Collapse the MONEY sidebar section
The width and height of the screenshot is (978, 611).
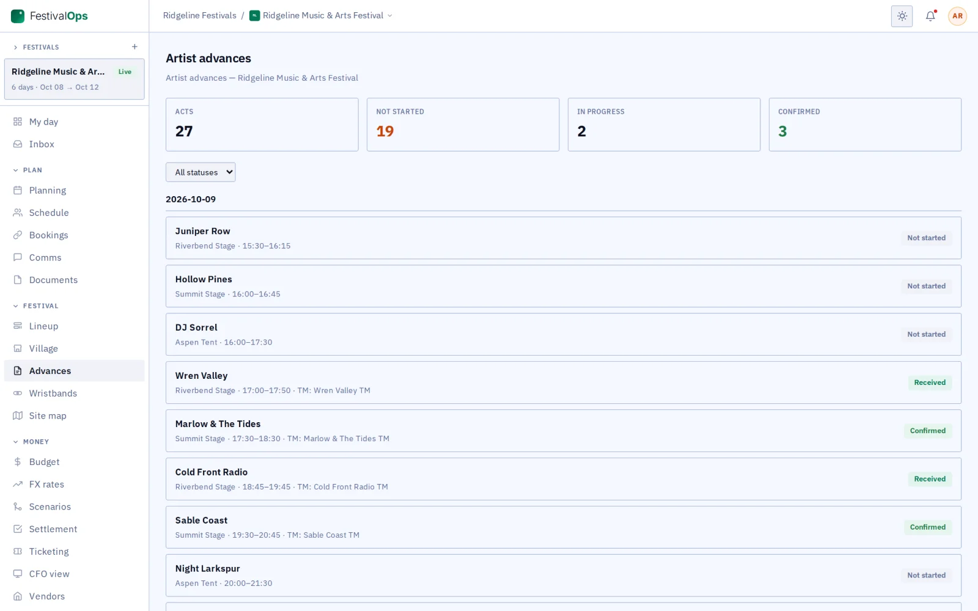click(x=31, y=441)
